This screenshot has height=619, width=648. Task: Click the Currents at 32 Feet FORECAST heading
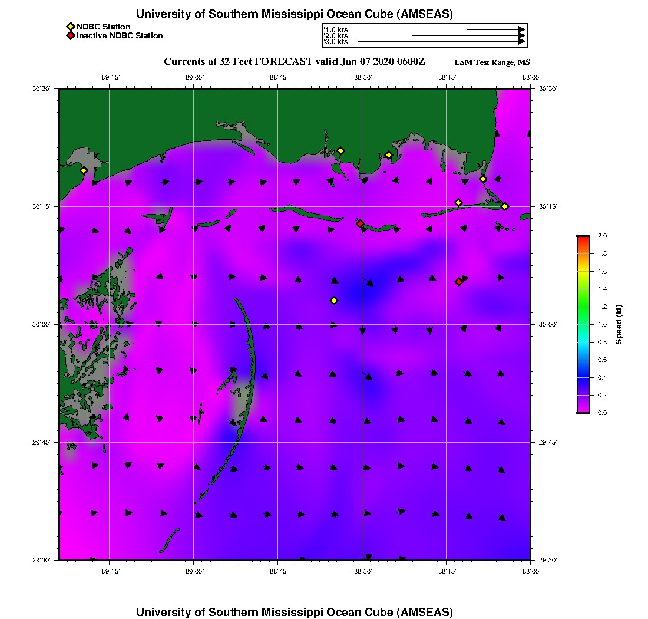tap(294, 62)
